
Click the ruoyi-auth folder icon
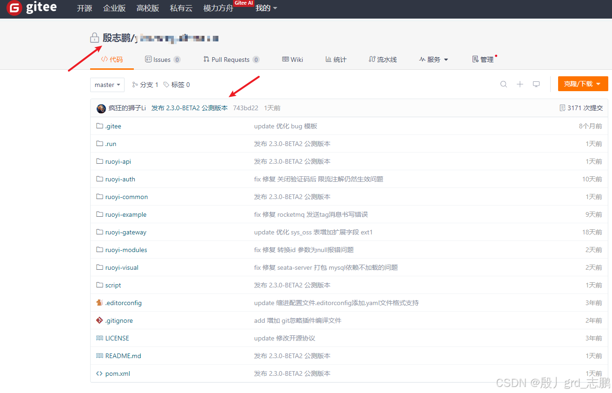(99, 179)
